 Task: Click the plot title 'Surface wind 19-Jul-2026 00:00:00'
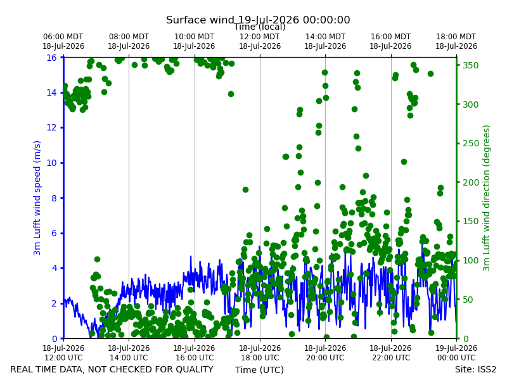258,20
